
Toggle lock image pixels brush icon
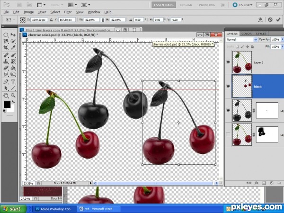[242, 46]
